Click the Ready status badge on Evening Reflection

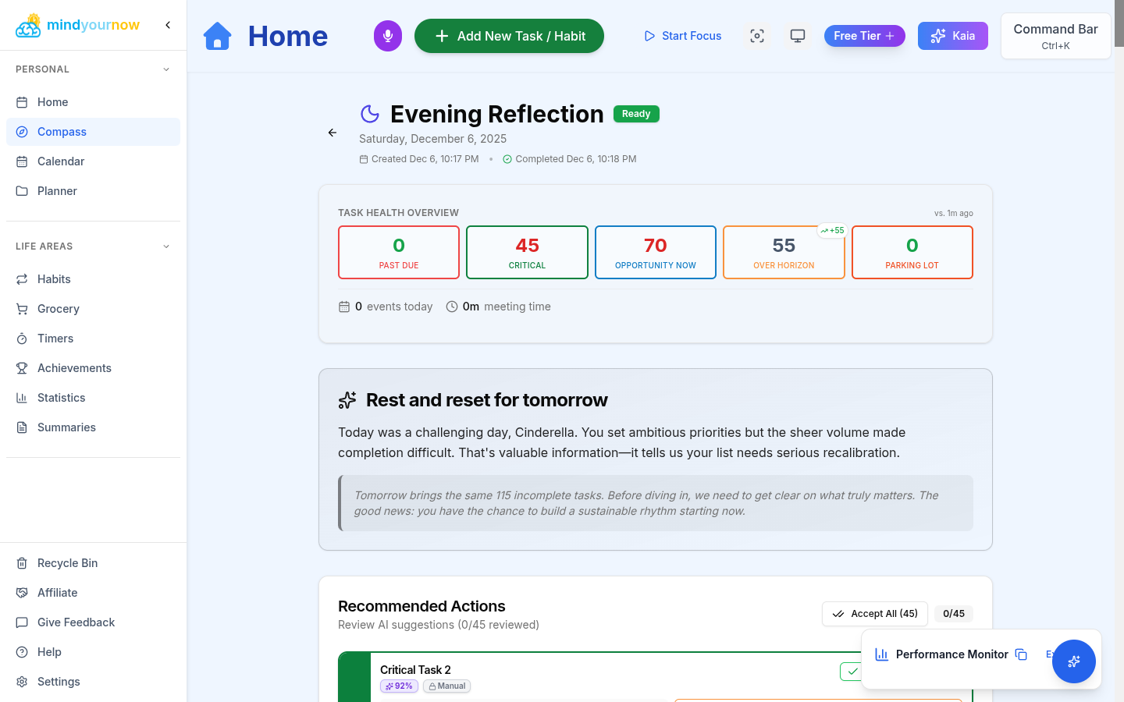[x=636, y=113]
